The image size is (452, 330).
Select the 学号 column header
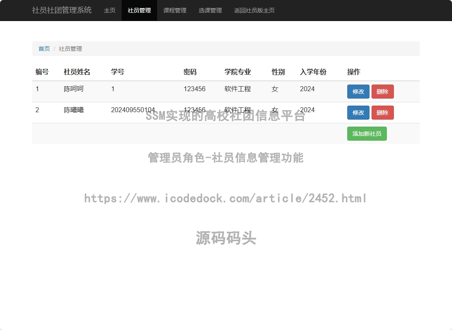[x=118, y=72]
